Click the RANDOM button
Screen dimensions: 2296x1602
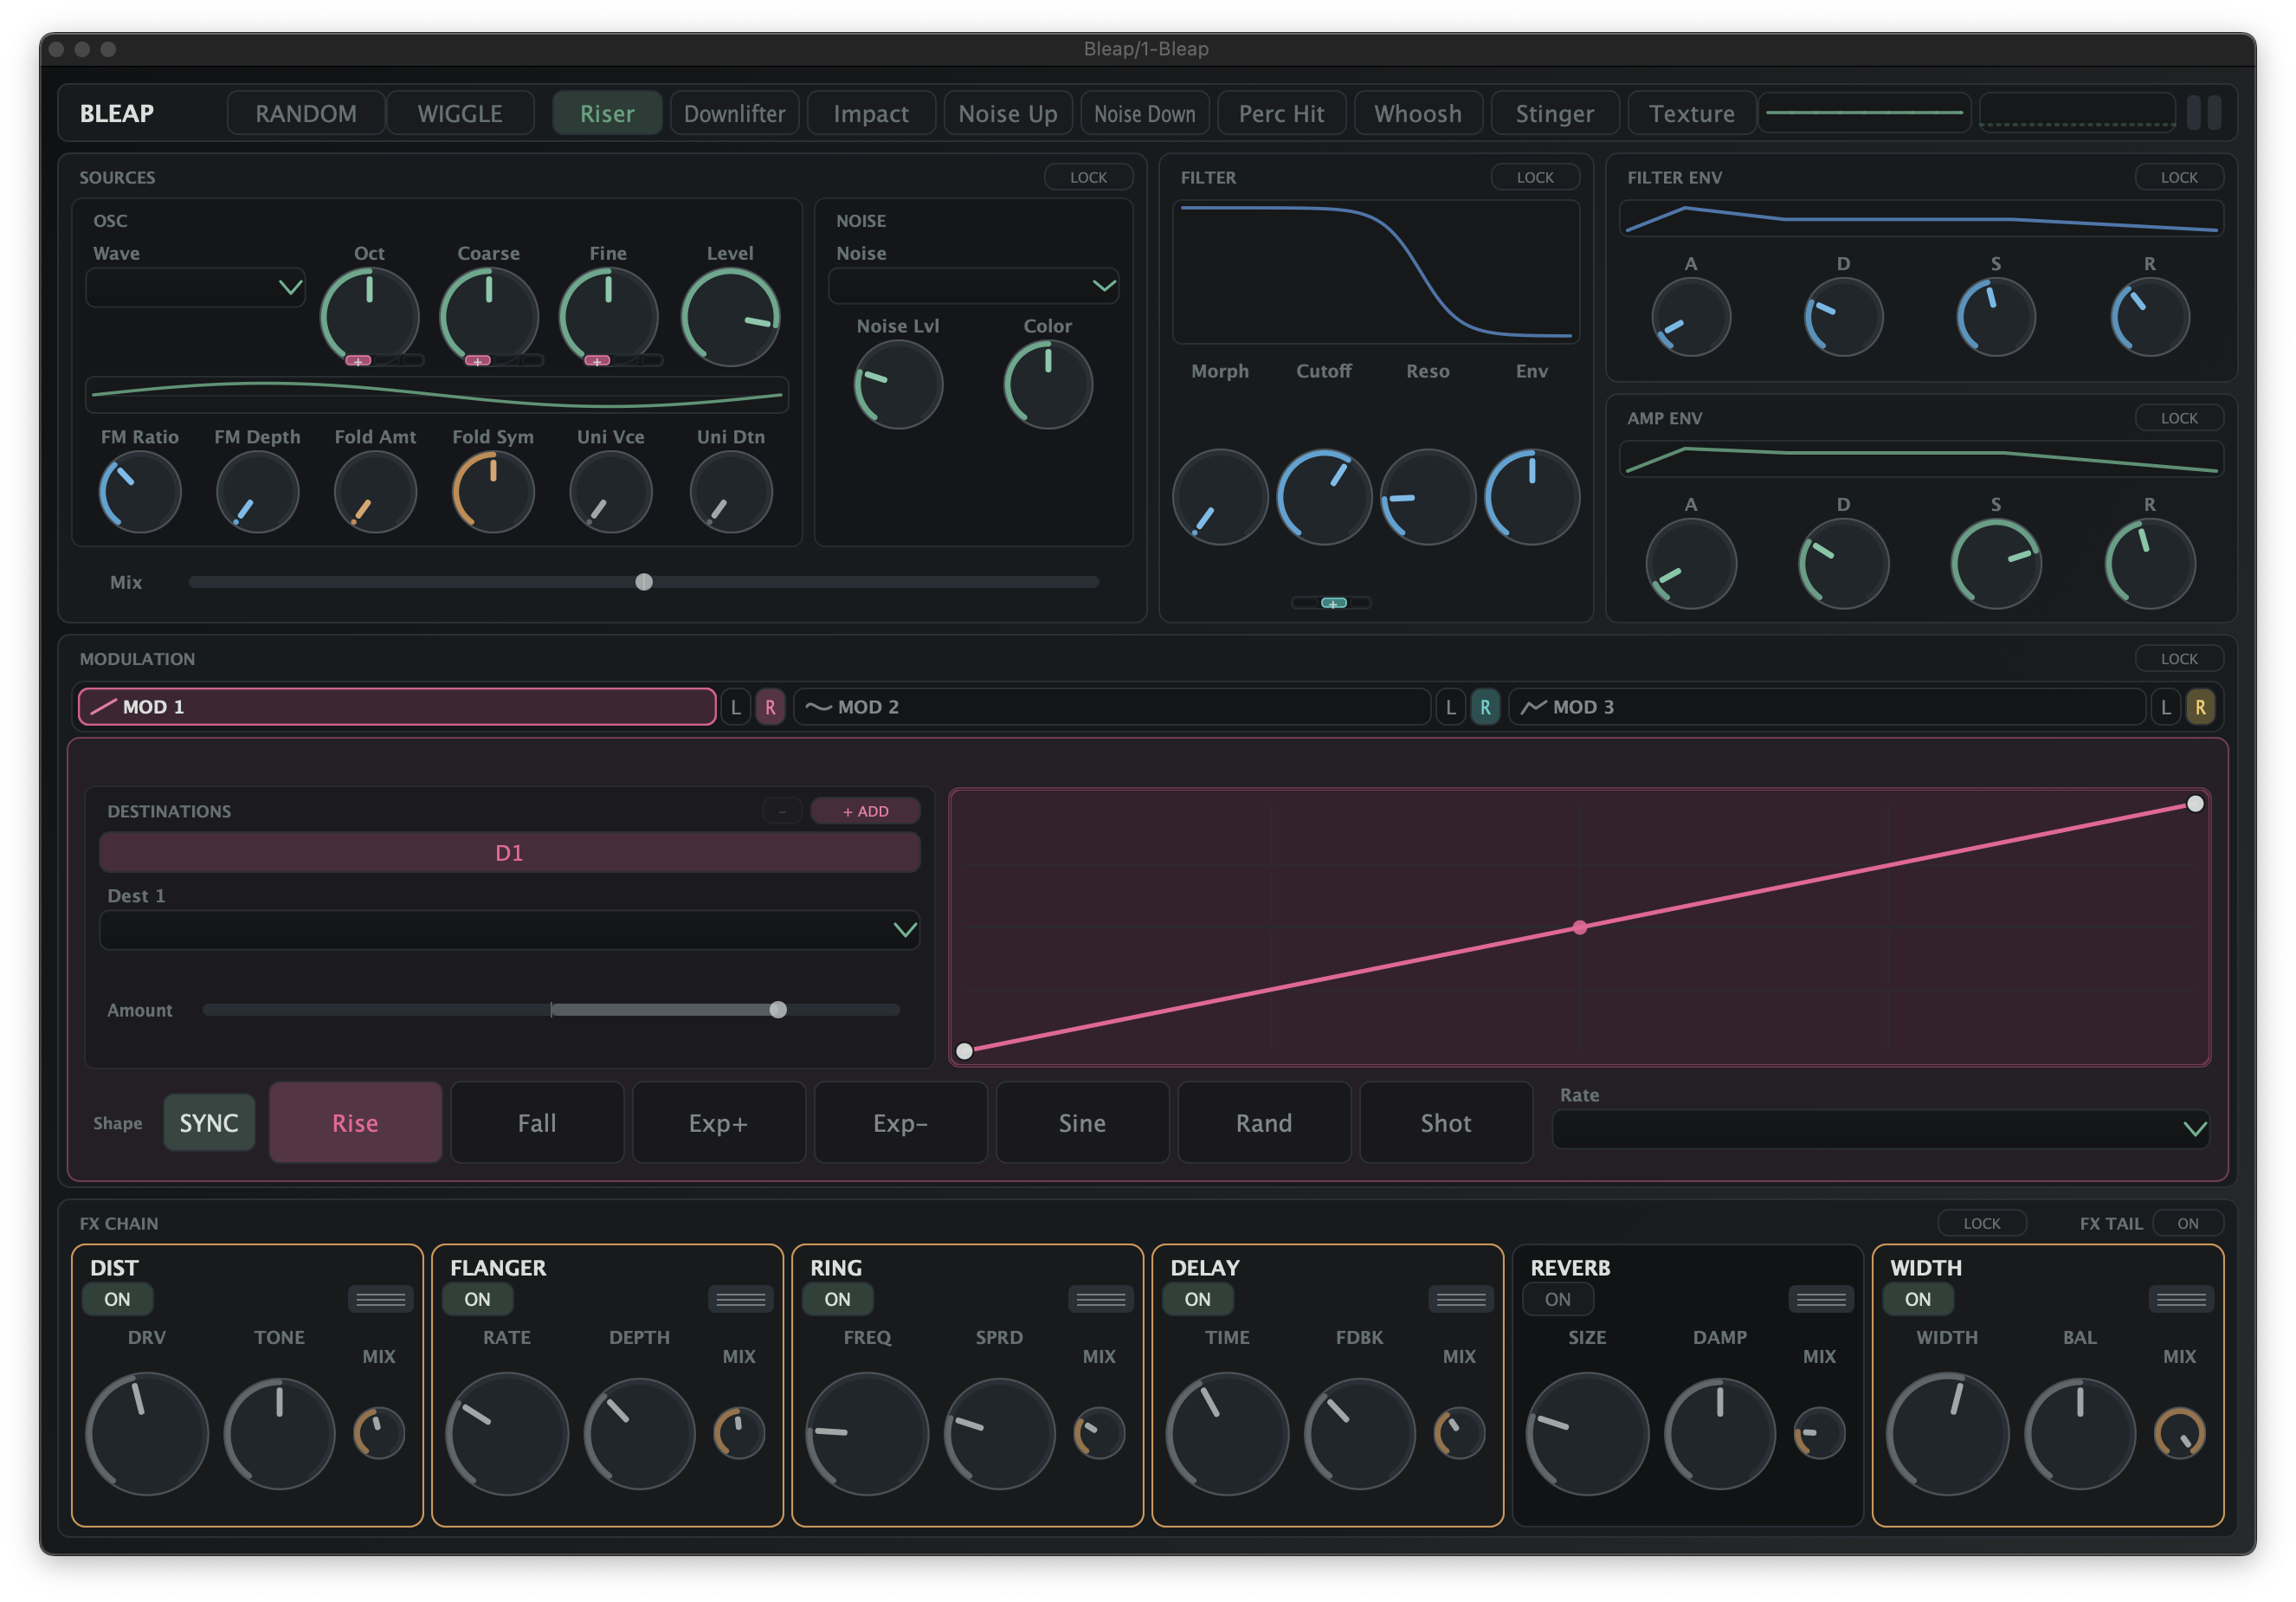(306, 114)
